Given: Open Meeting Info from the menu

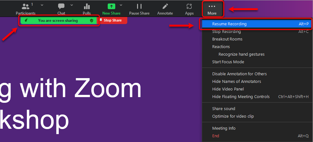Looking at the screenshot, I should tap(256, 128).
